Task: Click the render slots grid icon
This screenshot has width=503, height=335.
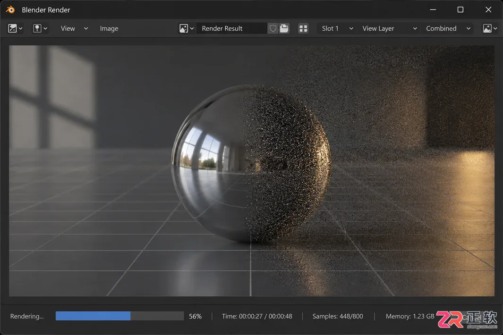Action: click(303, 28)
